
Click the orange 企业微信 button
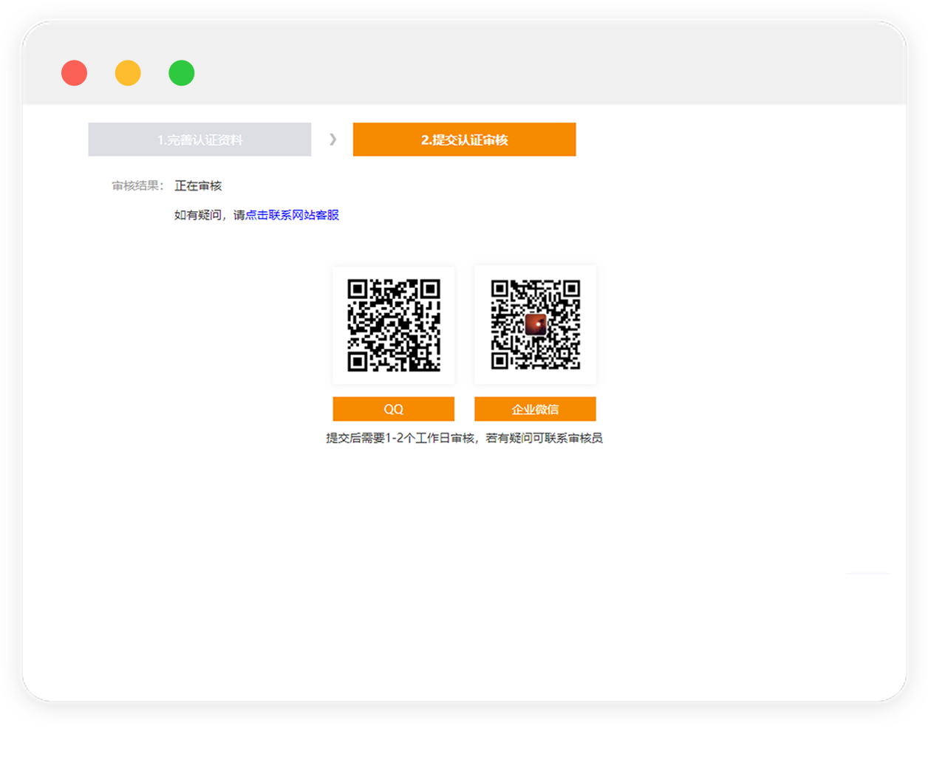coord(535,409)
